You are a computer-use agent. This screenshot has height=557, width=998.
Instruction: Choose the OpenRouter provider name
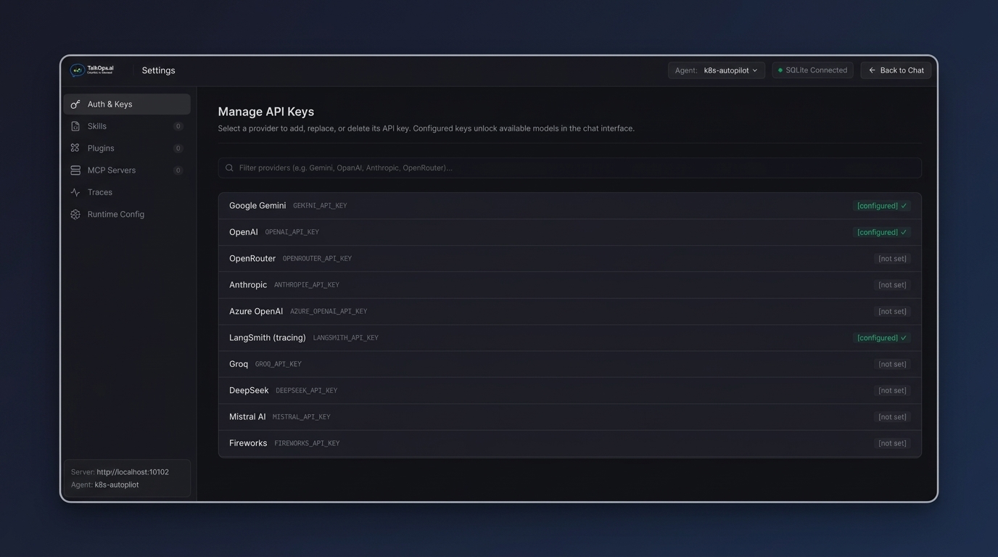pyautogui.click(x=252, y=259)
